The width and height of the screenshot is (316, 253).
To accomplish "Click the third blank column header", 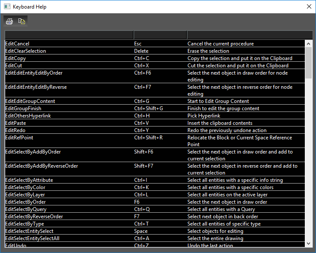I will (250, 35).
